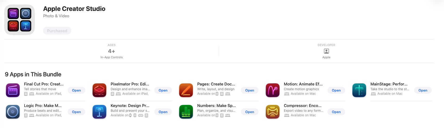
Task: Click the Pages app icon
Action: coord(186,90)
